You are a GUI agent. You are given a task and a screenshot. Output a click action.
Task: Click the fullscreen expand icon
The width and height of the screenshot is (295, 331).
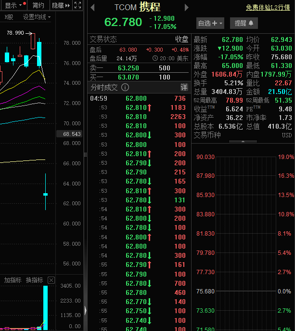click(78, 5)
